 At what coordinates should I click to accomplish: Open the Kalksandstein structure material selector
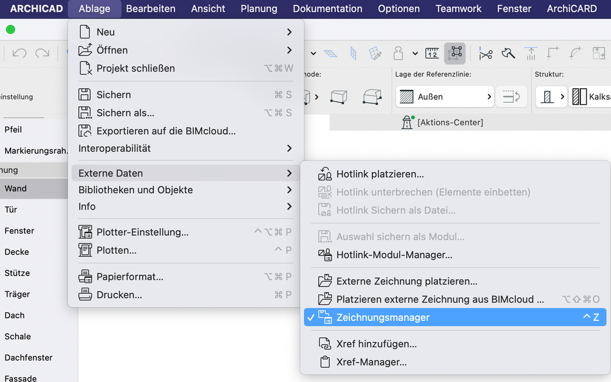click(x=590, y=97)
